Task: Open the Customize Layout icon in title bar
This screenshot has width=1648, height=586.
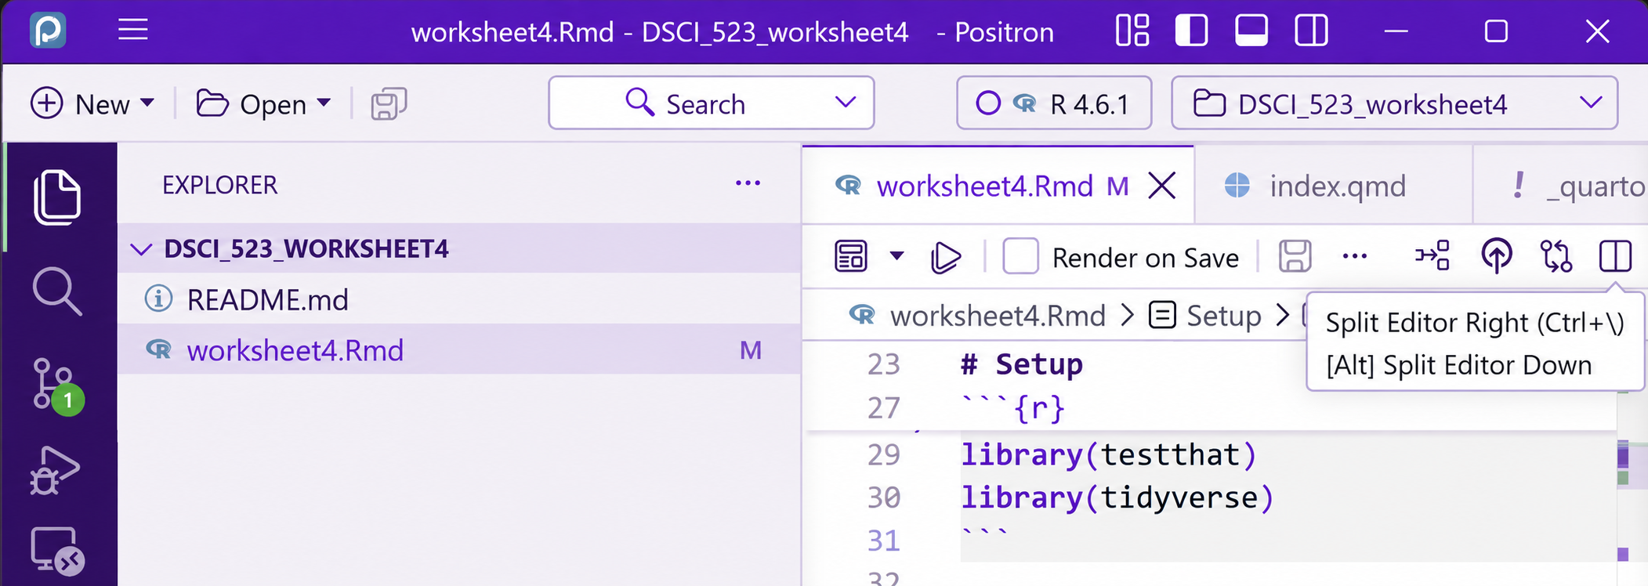Action: click(1132, 31)
